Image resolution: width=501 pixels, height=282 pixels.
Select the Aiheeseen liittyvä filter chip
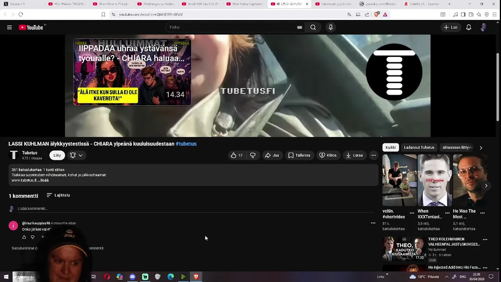[457, 148]
